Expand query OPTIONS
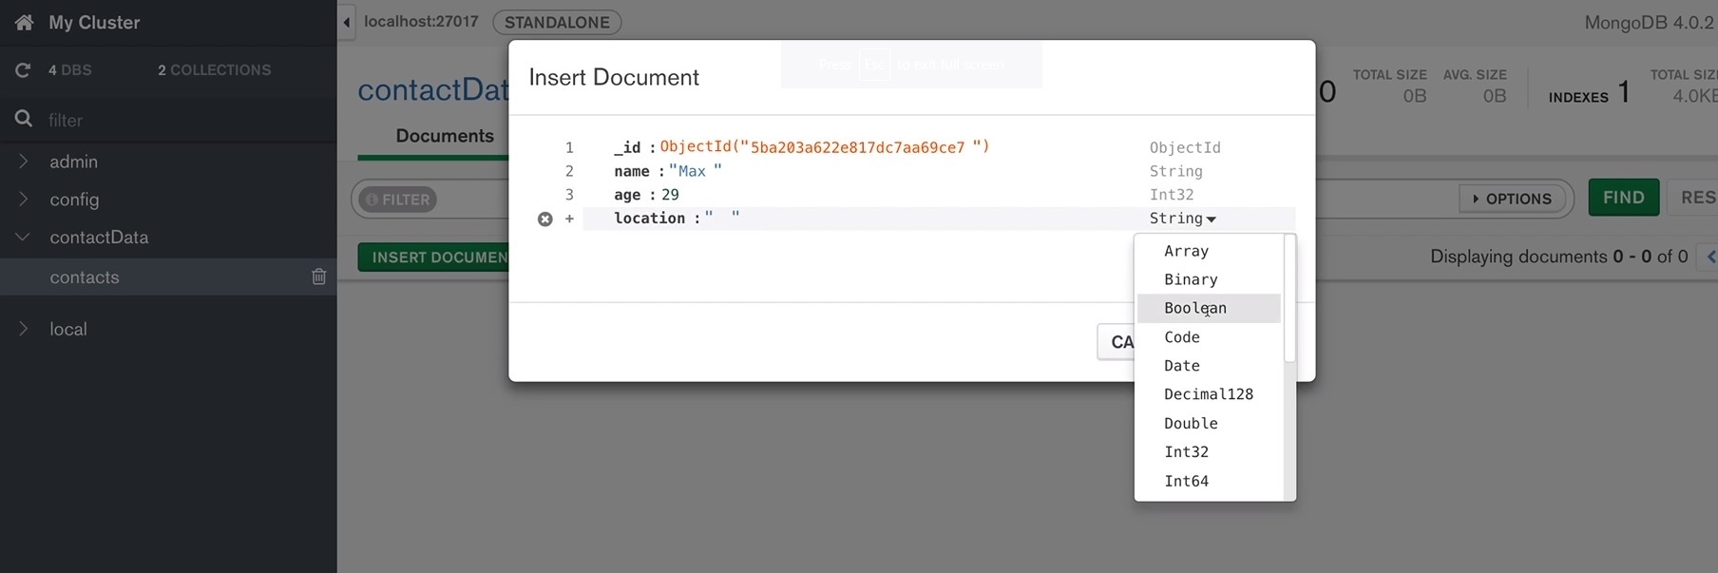 (x=1512, y=199)
